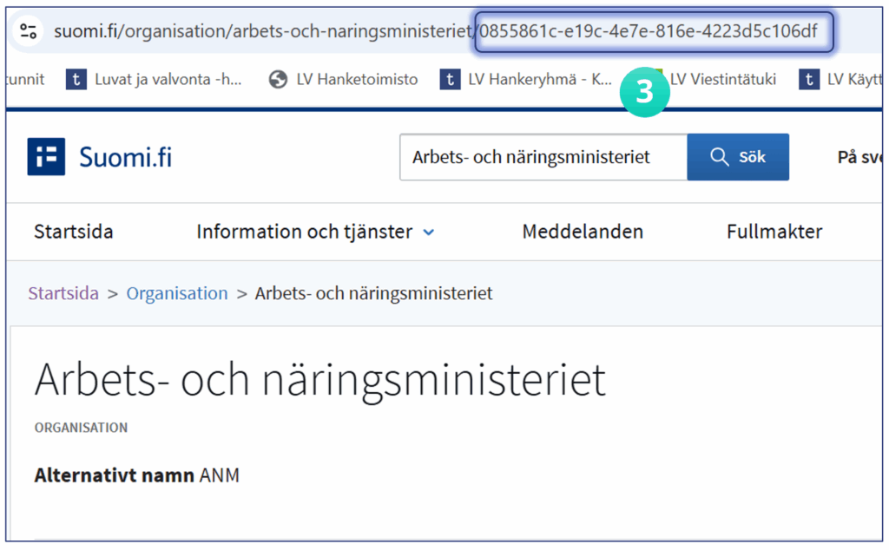This screenshot has width=889, height=550.
Task: Go to Fullmakter in the main navigation
Action: pos(774,232)
